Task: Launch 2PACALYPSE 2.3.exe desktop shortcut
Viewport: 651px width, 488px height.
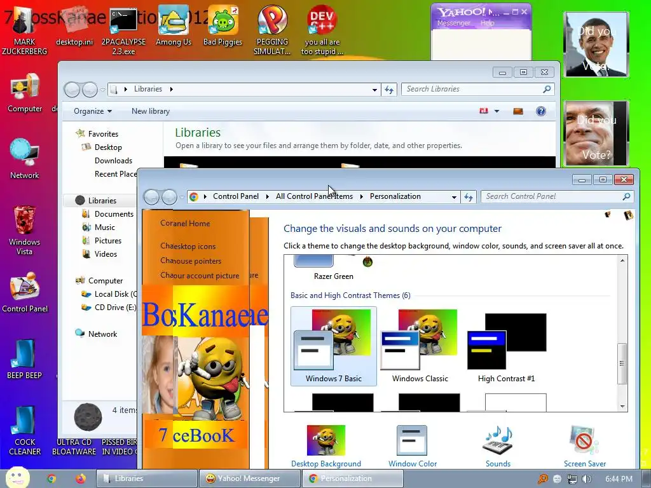Action: pos(123,30)
